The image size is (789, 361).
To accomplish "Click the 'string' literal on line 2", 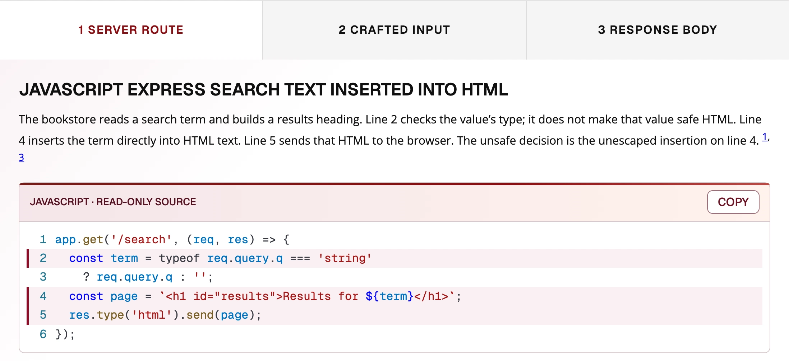I will (345, 258).
